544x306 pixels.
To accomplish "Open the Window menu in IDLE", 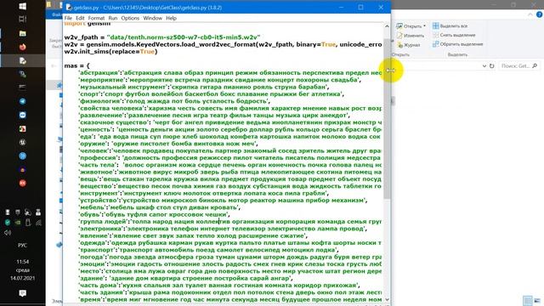I will tap(153, 18).
